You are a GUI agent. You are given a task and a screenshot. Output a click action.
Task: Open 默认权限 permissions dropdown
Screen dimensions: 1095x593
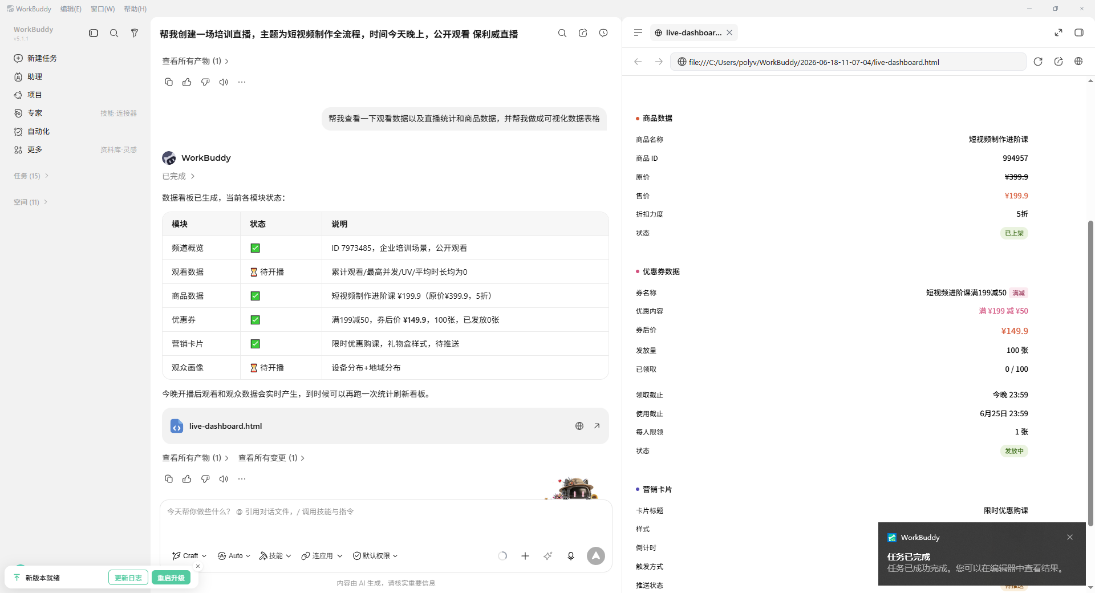point(375,556)
